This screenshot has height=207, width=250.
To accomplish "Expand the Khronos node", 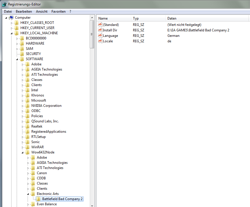I will coord(22,96).
